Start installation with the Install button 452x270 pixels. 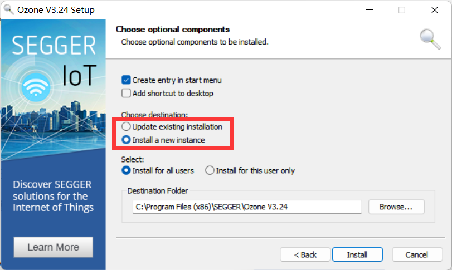[x=357, y=254]
